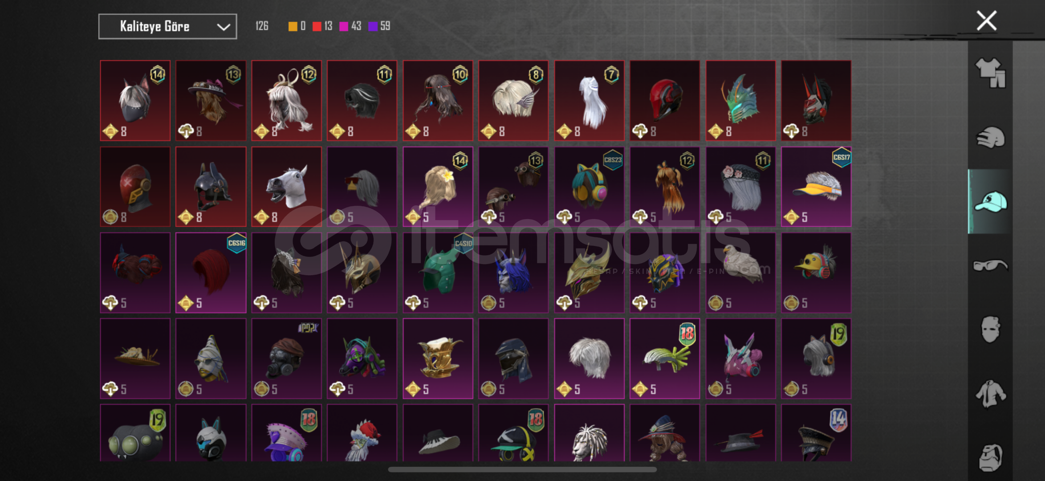Select the red hair C6S16 item
The height and width of the screenshot is (481, 1045).
211,273
